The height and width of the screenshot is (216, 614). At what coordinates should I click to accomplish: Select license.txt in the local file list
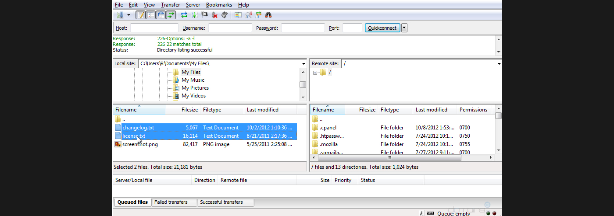205,136
